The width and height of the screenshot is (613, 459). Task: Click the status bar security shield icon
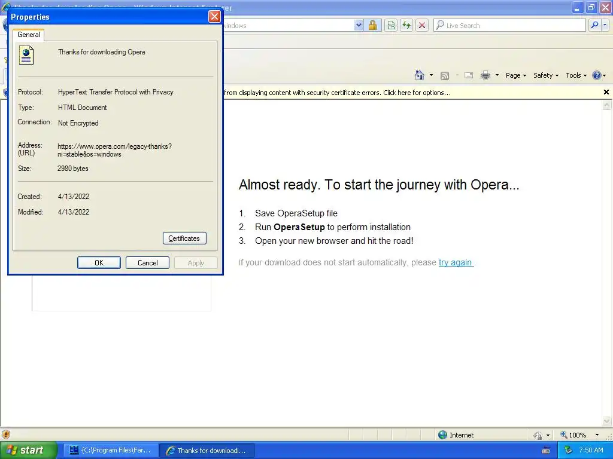pyautogui.click(x=6, y=434)
